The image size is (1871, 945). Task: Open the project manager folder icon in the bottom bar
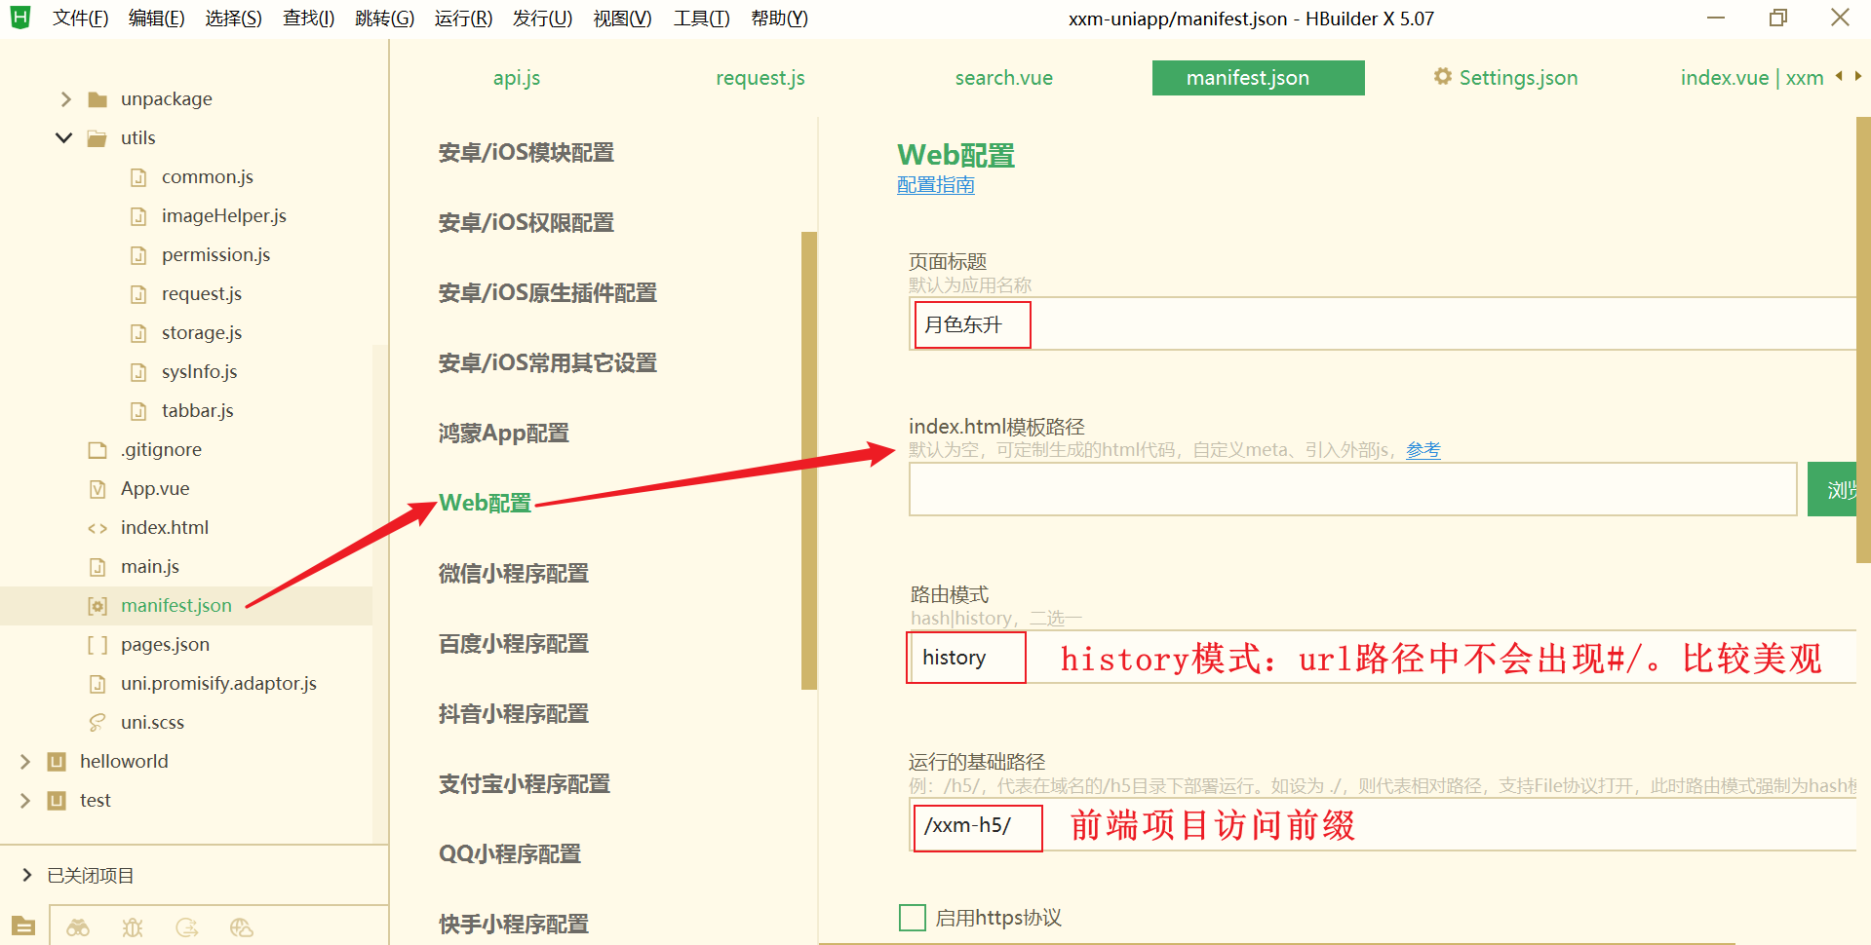click(x=23, y=926)
